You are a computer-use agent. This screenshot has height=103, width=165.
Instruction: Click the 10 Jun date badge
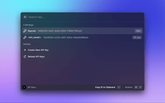137,37
